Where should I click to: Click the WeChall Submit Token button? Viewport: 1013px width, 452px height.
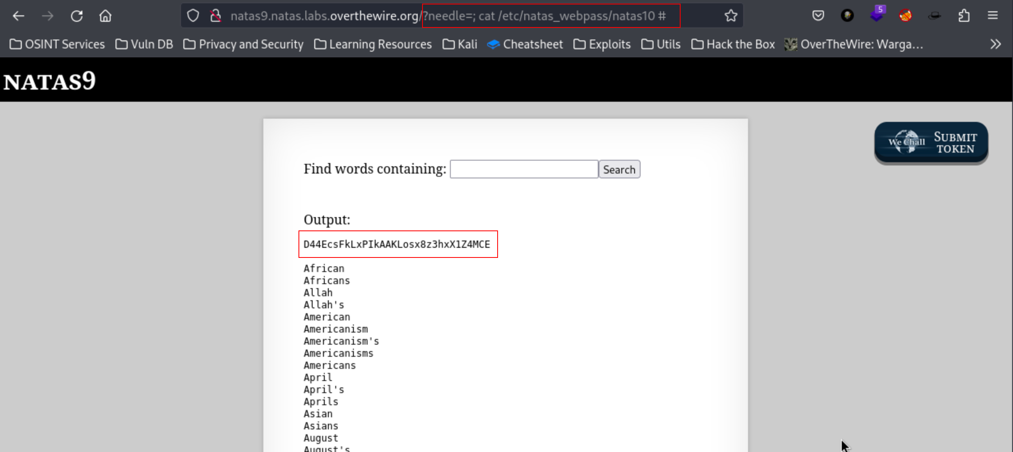(931, 143)
